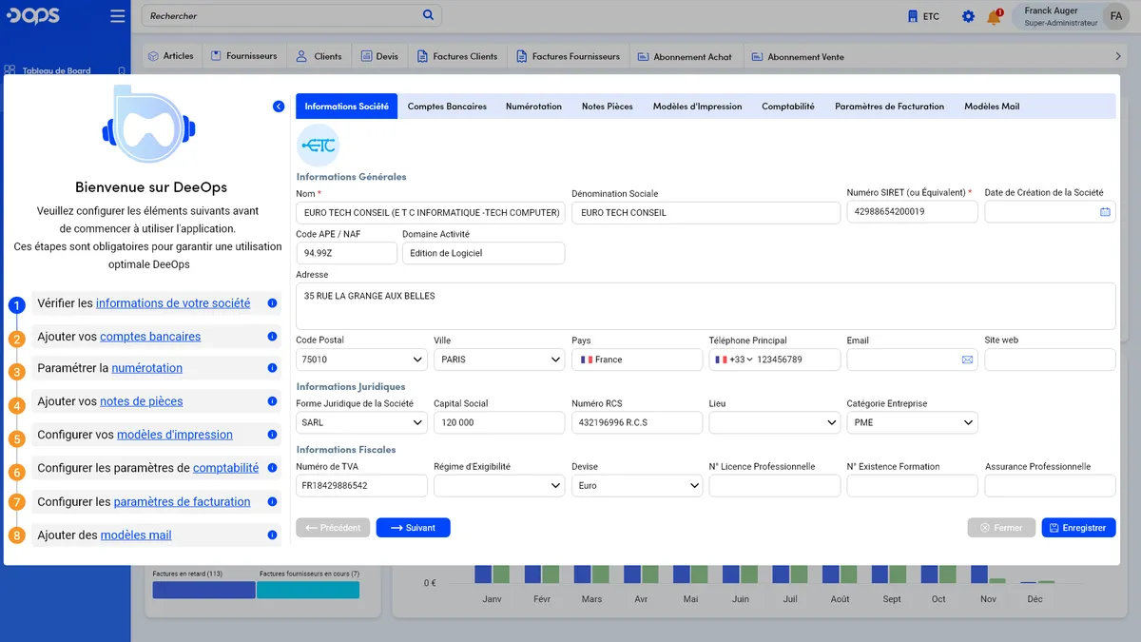Switch to Numérotation tab

pyautogui.click(x=533, y=107)
